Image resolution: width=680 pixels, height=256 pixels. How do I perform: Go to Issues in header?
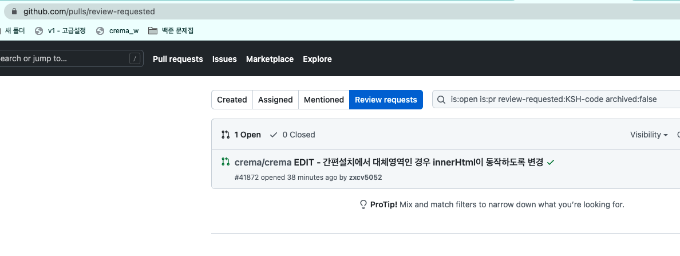224,59
